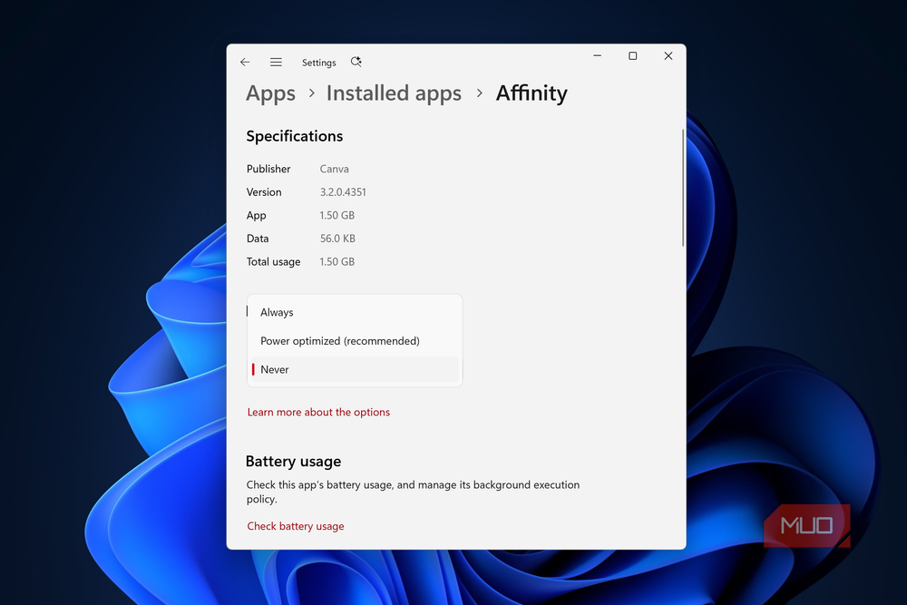The width and height of the screenshot is (907, 605).
Task: Click the vertical scrollbar thumb
Action: (683, 189)
